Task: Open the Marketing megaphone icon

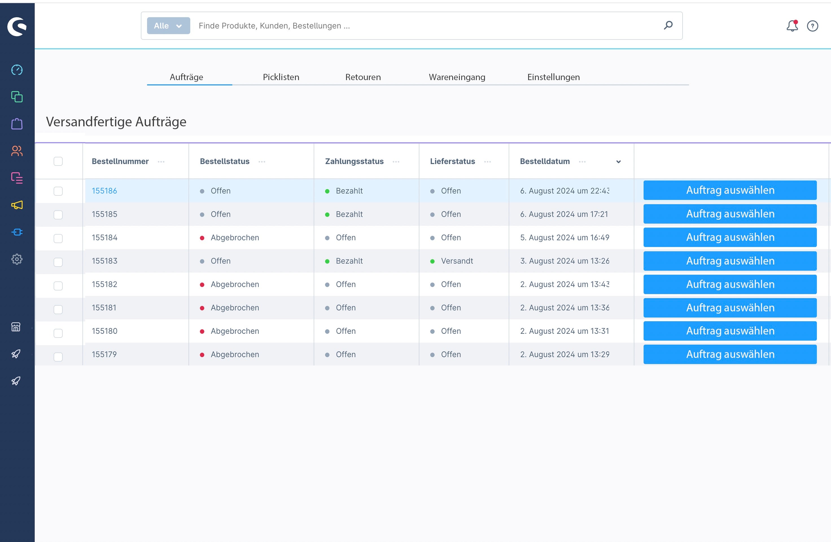Action: 17,205
